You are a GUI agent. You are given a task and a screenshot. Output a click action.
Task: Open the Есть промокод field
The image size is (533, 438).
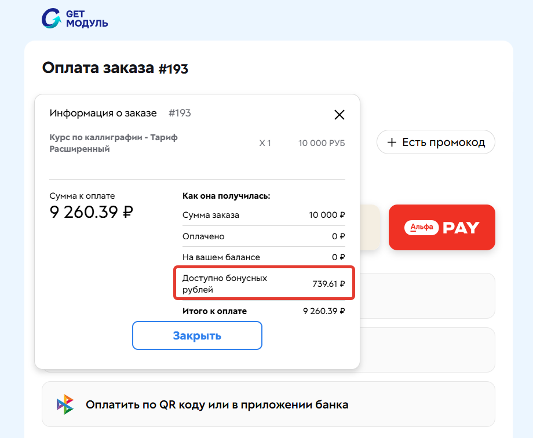coord(436,142)
